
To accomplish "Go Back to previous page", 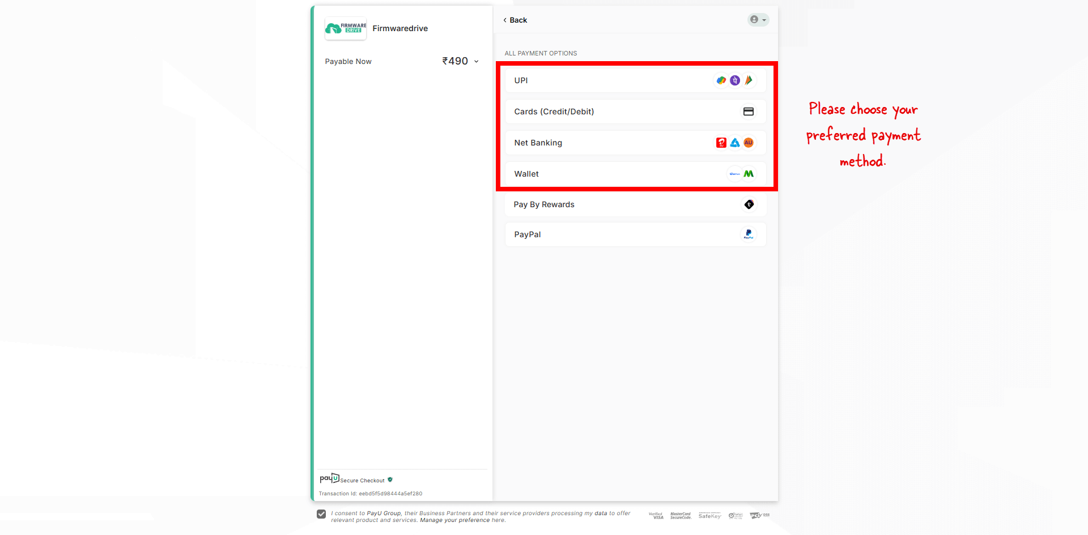I will tap(515, 20).
